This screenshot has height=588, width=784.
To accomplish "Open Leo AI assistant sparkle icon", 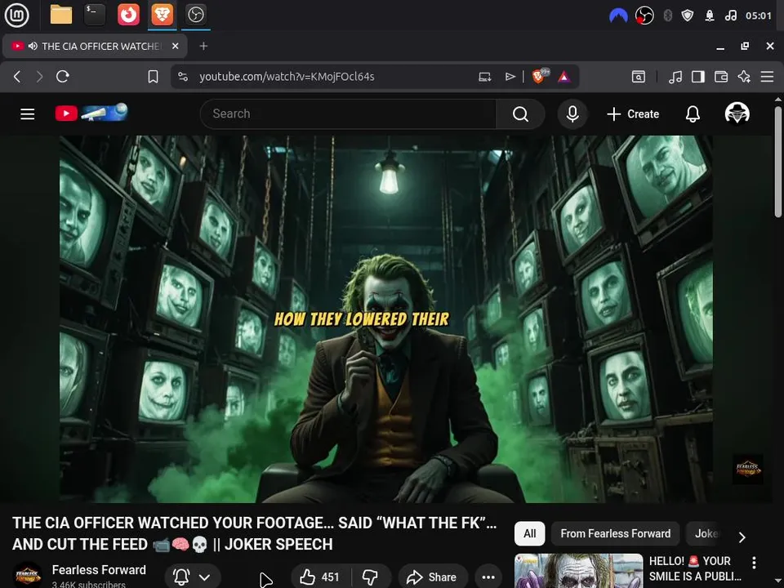I will point(744,77).
